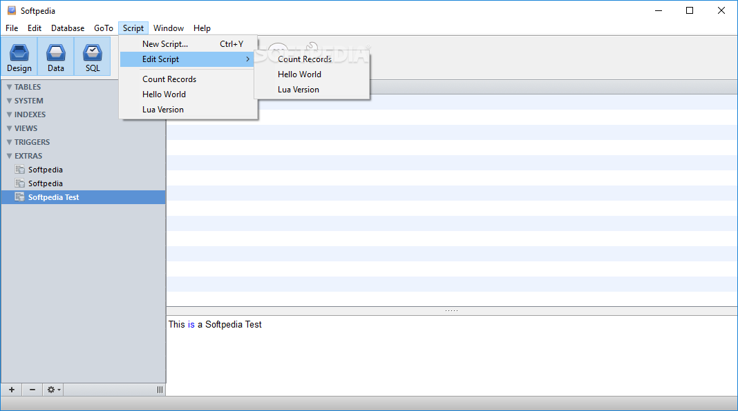Image resolution: width=738 pixels, height=411 pixels.
Task: Collapse the TABLES section
Action: pyautogui.click(x=9, y=87)
